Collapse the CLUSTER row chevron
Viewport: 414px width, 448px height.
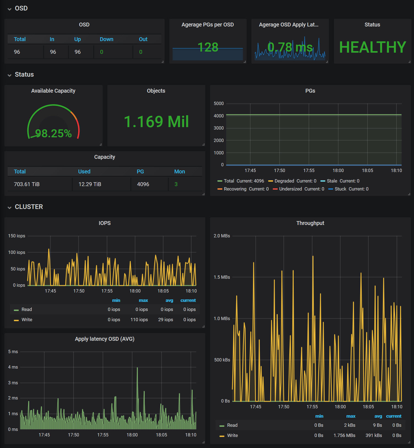coord(10,207)
